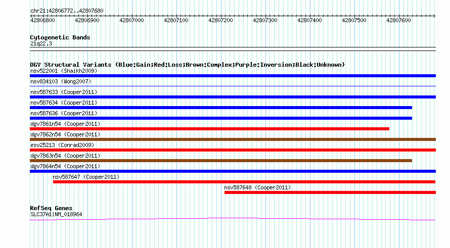Image resolution: width=450 pixels, height=248 pixels.
Task: Open variant nsv587647 (Cooper2011) label
Action: point(86,177)
